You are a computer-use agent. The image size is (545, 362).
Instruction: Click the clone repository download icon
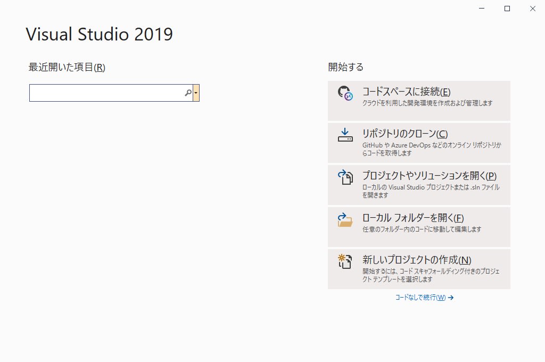click(x=345, y=135)
